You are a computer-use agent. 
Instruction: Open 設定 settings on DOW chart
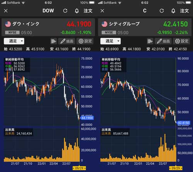85,41
